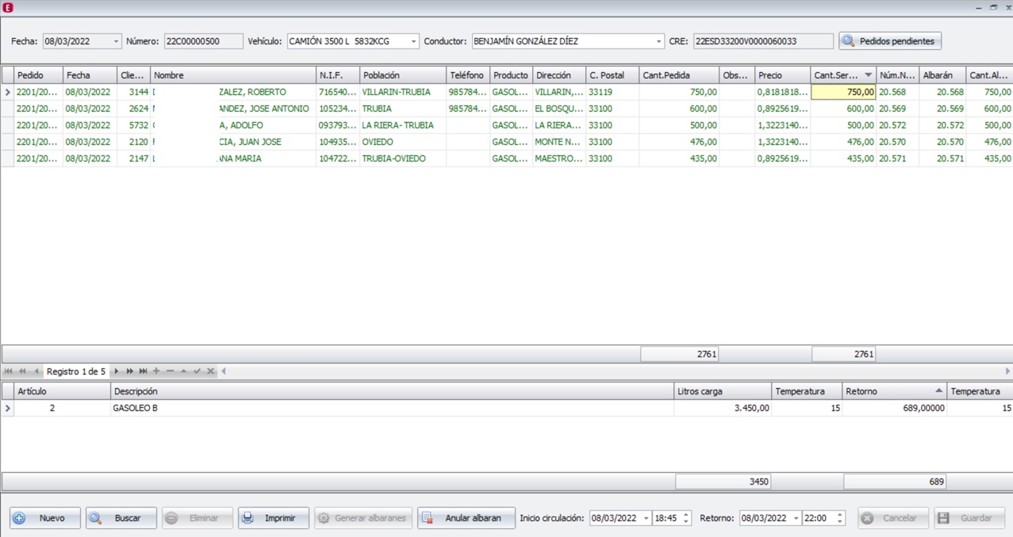
Task: Click Anular albaran button
Action: tap(466, 518)
